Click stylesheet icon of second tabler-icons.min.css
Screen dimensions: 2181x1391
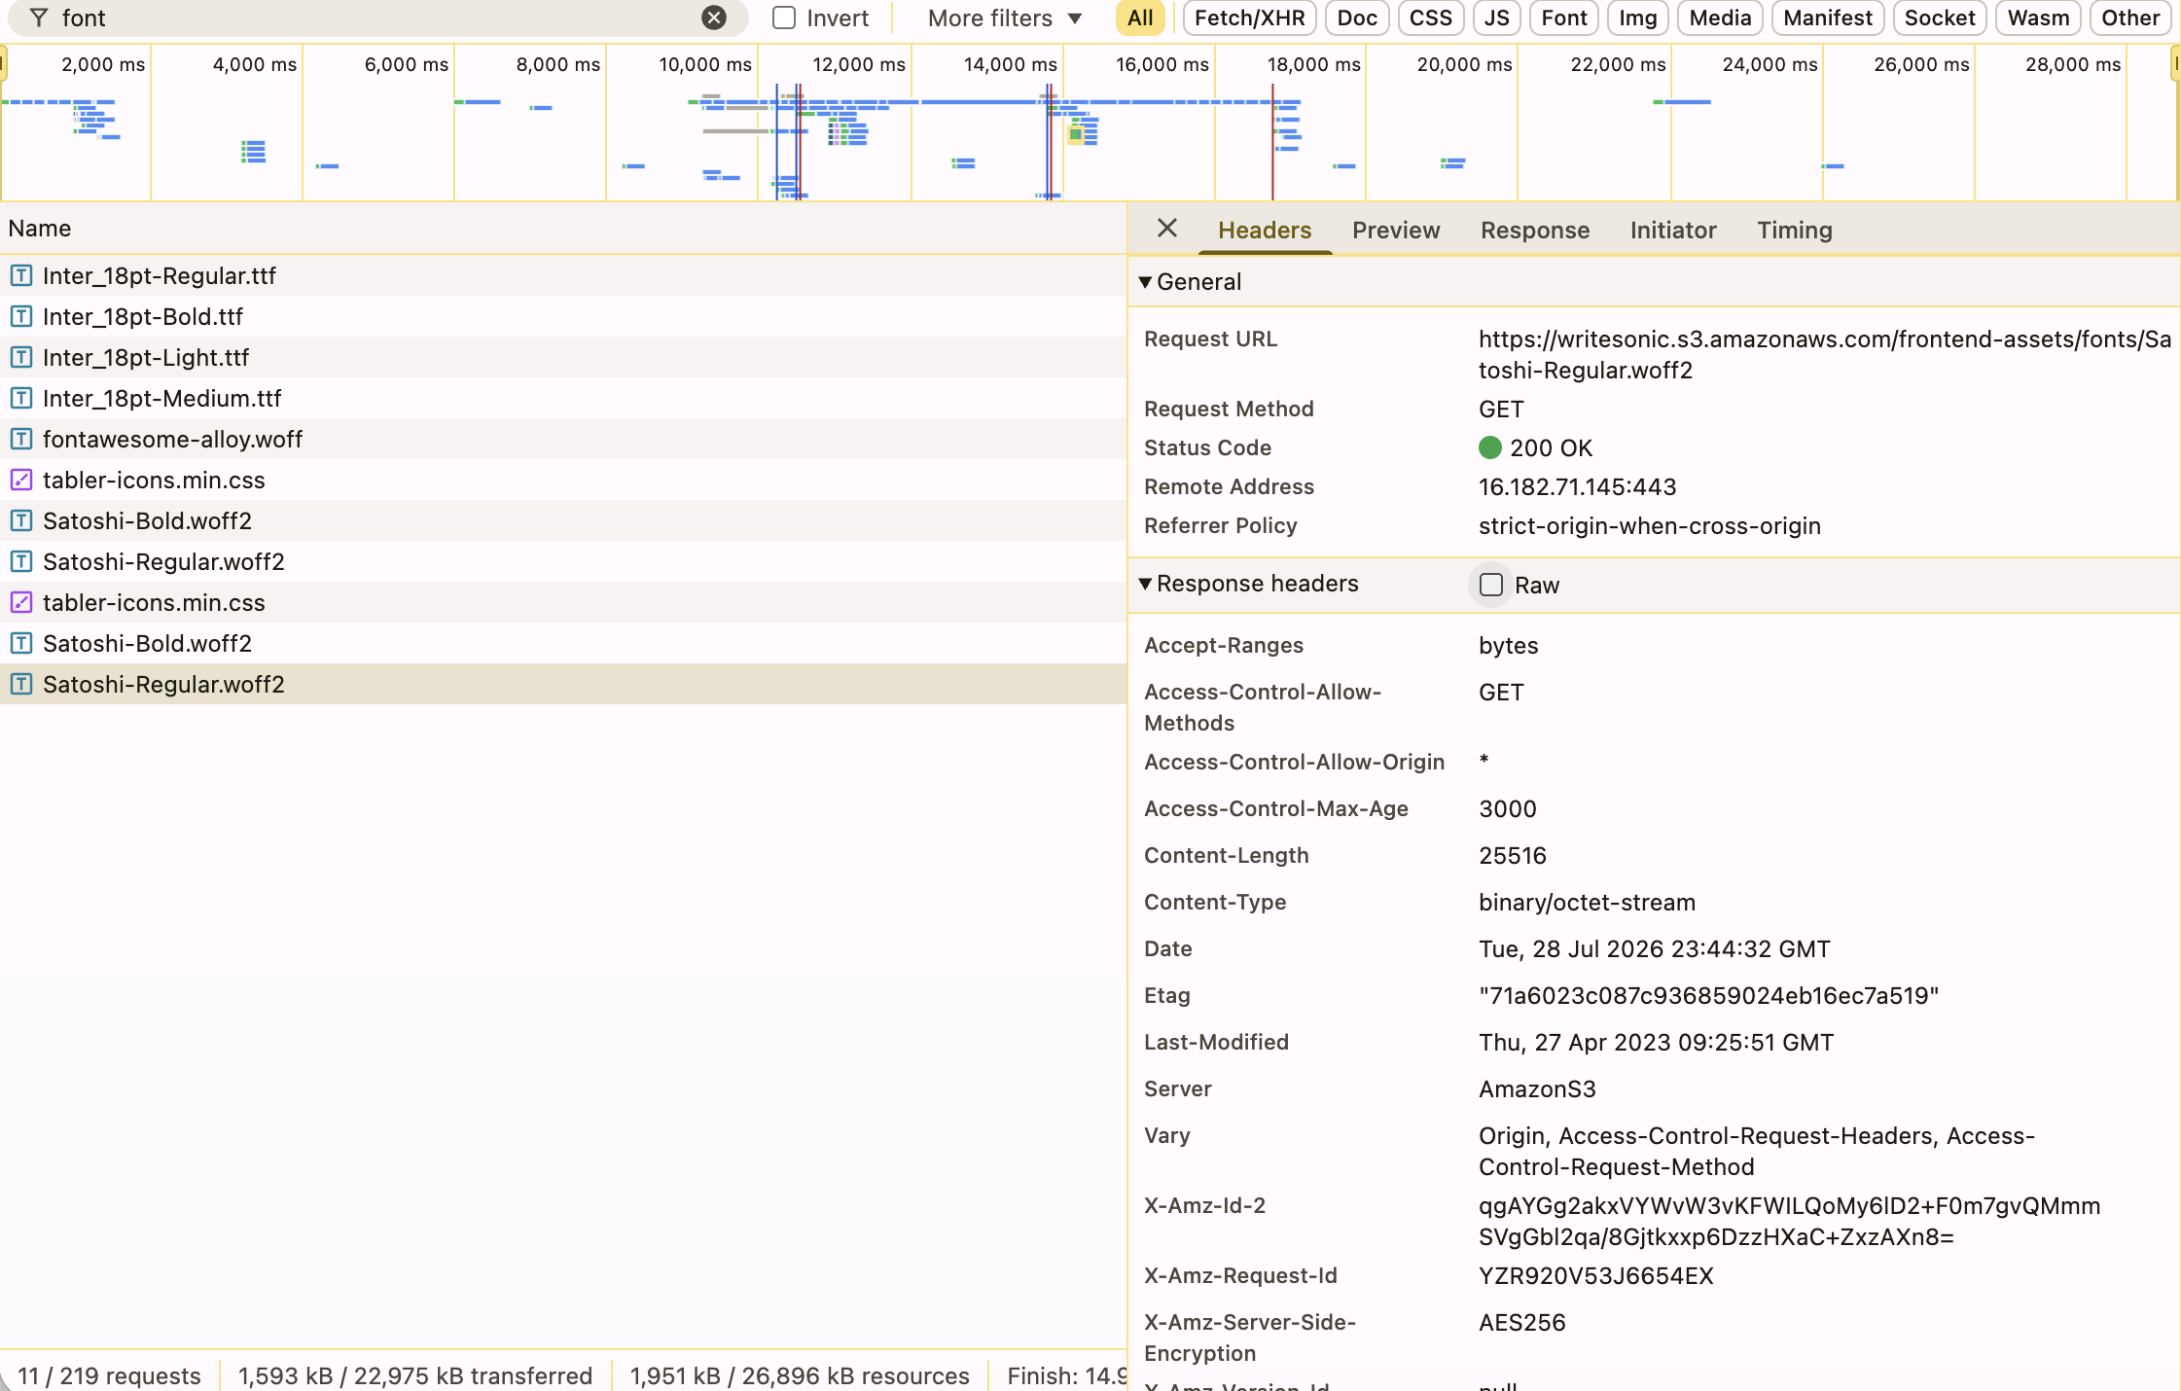coord(21,602)
